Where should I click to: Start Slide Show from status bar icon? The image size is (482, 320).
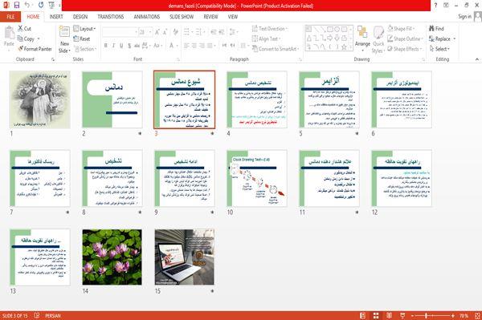pos(402,315)
